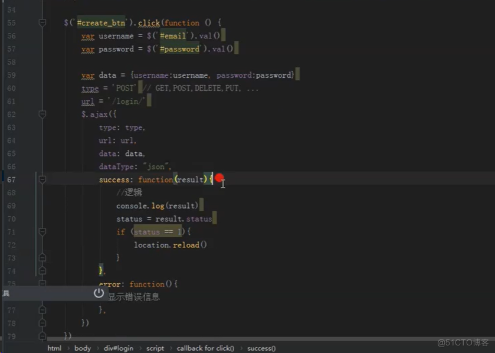Click the fold end marker beside line 74

click(42, 270)
